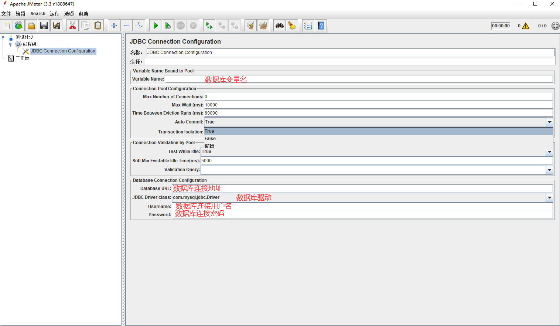Close the Auto Commit dropdown arrow
This screenshot has height=326, width=560.
550,122
